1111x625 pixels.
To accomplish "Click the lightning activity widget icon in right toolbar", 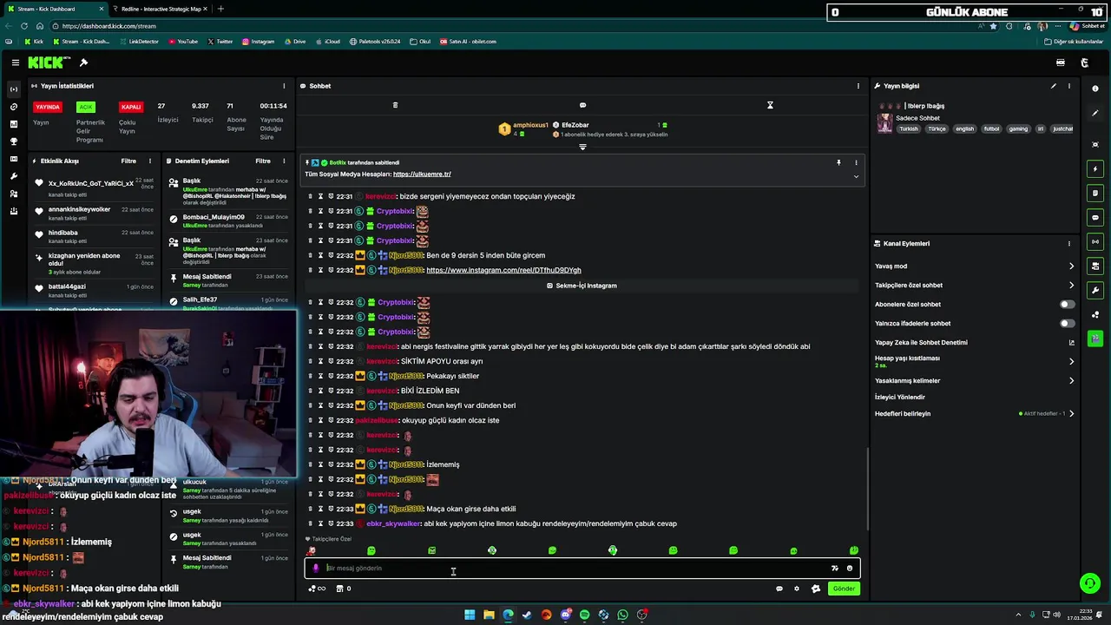I will [x=1095, y=168].
